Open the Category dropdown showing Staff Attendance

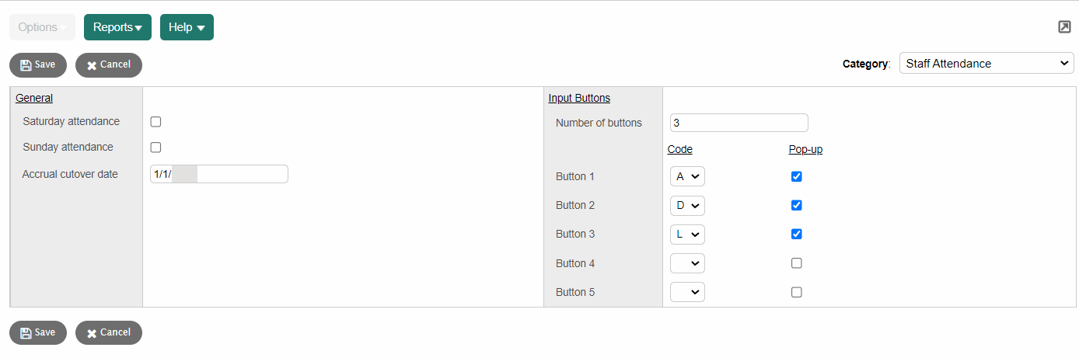pos(986,64)
